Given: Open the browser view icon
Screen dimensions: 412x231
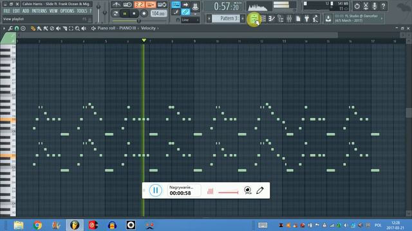Looking at the screenshot, I should (281, 19).
